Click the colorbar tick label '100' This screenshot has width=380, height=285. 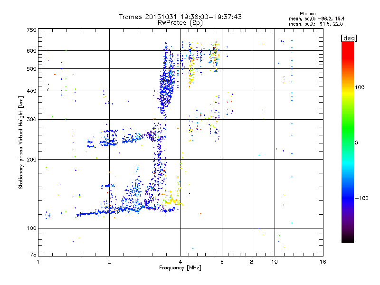(360, 87)
